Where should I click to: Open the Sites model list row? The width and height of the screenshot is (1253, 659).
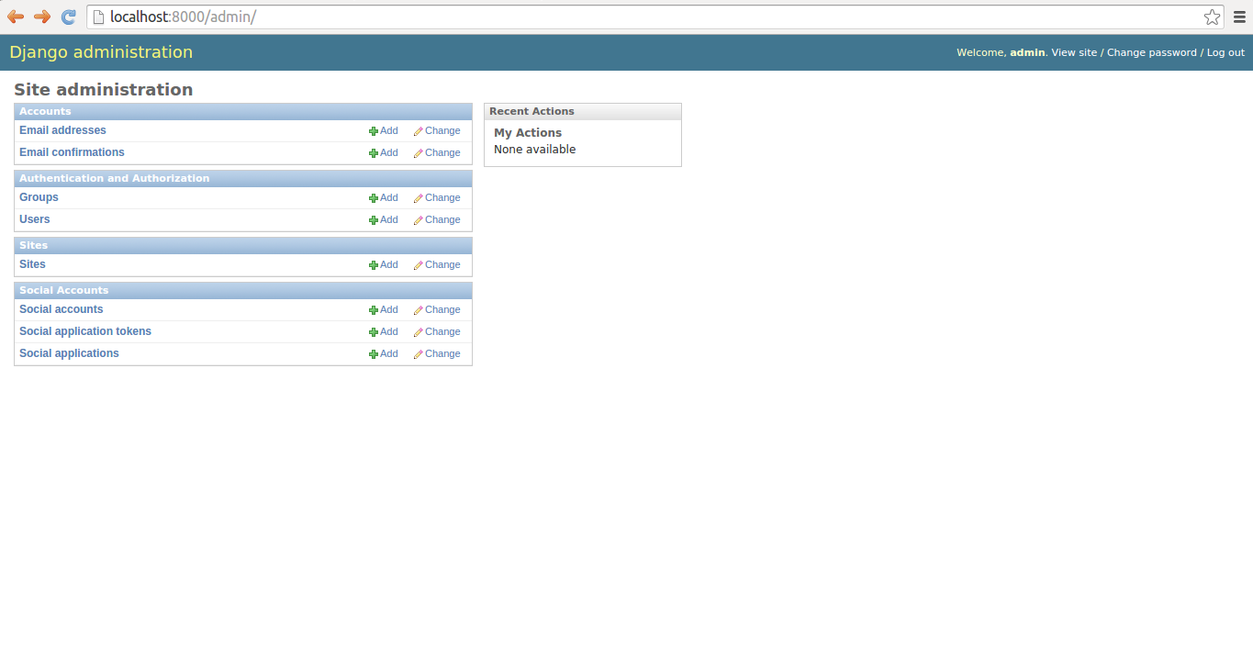tap(32, 264)
